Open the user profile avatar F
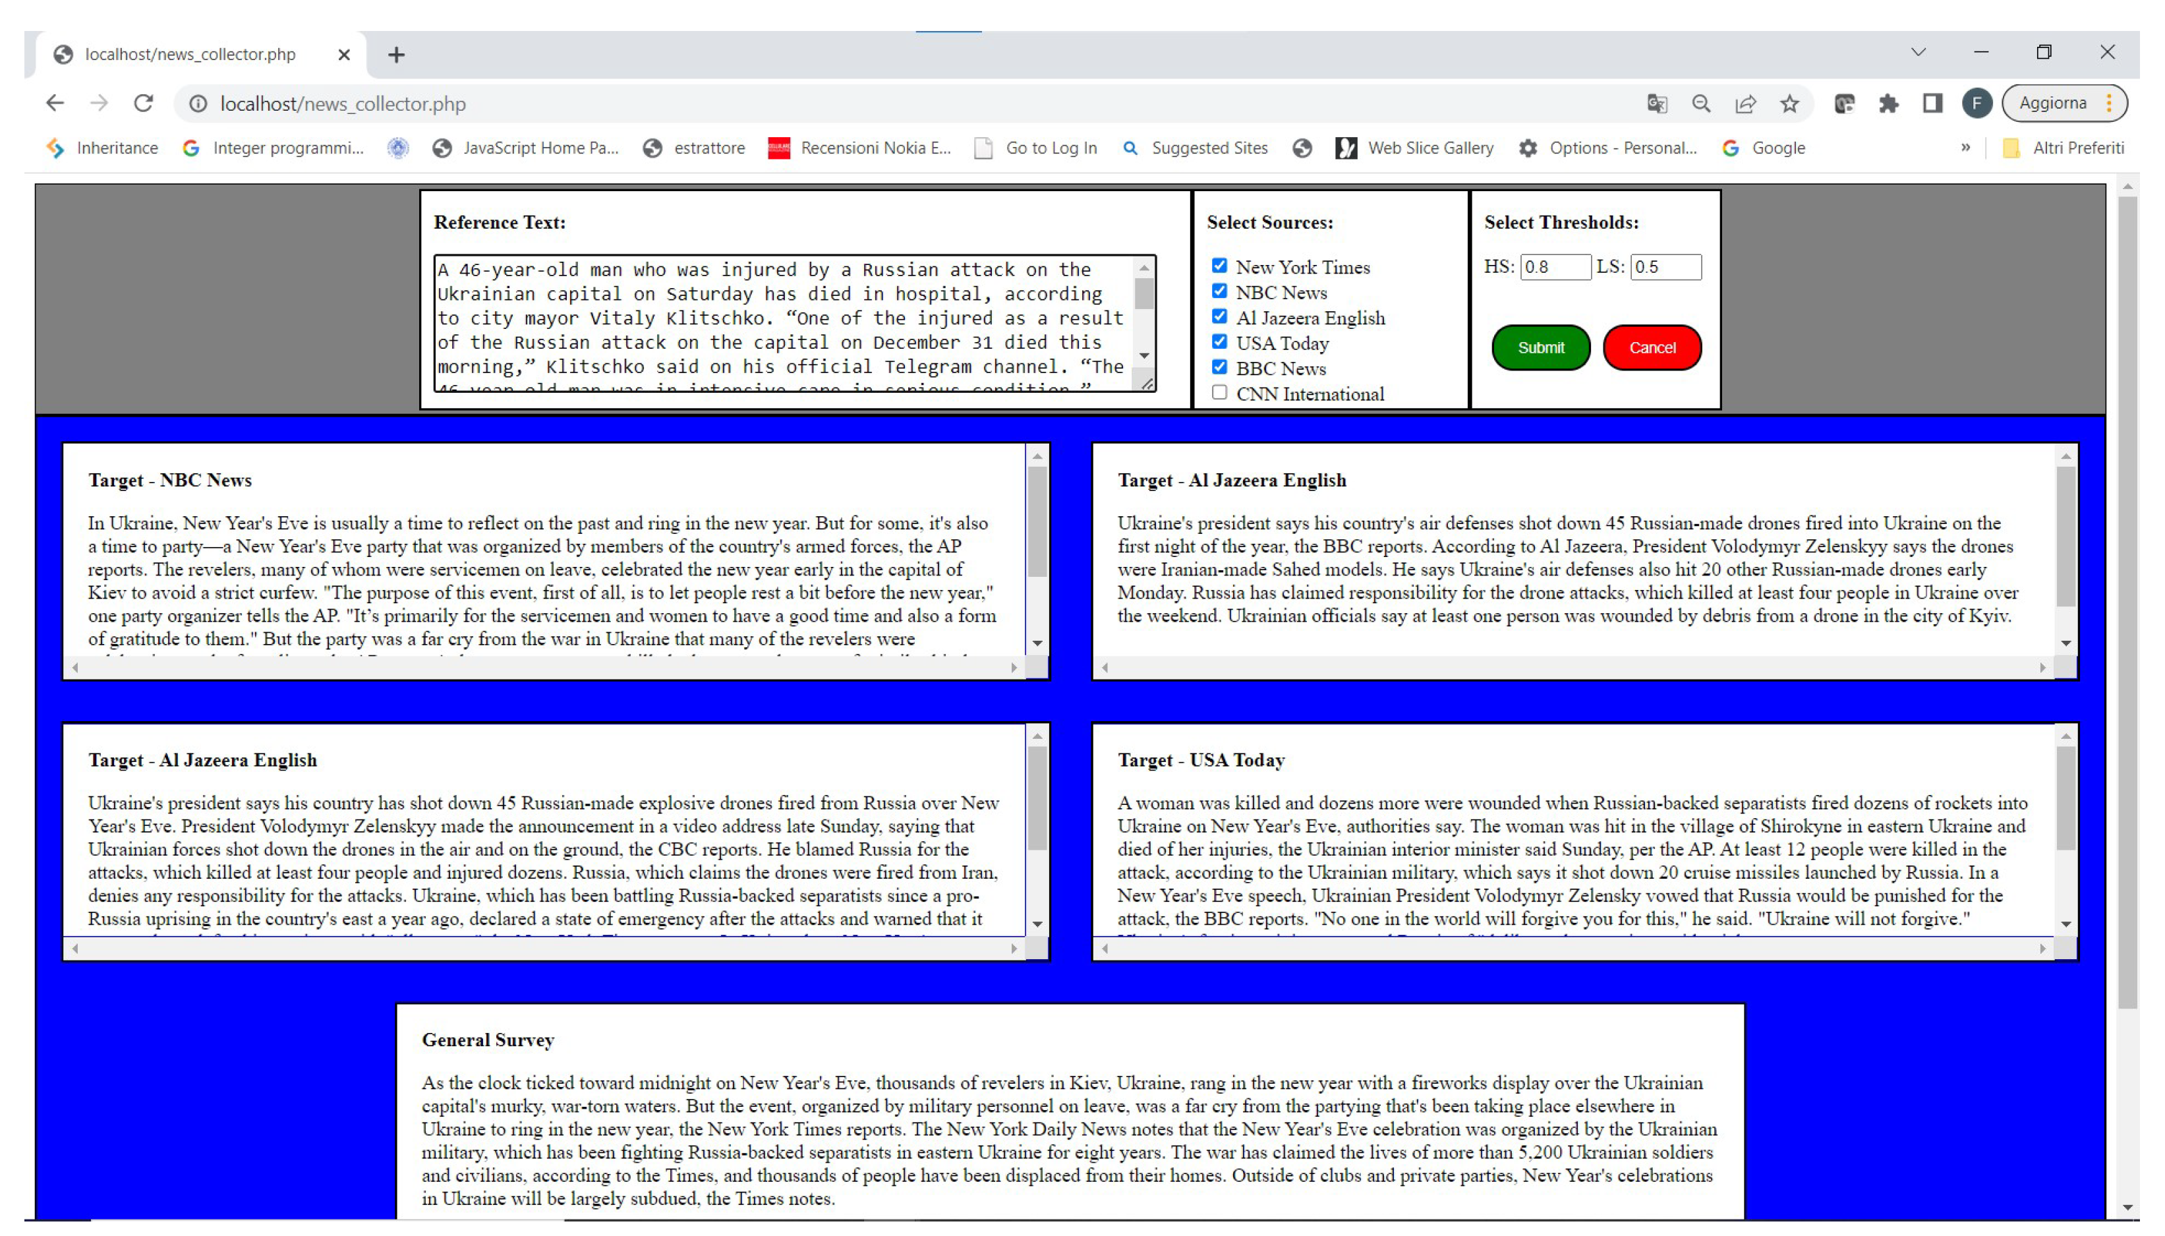Image resolution: width=2165 pixels, height=1236 pixels. (x=1977, y=103)
